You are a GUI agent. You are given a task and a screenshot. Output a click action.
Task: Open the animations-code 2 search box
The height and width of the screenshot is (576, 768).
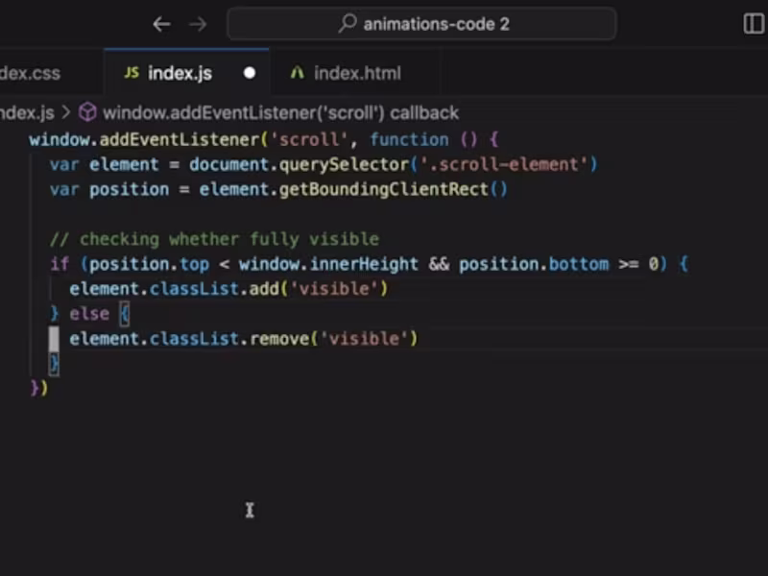pos(421,23)
